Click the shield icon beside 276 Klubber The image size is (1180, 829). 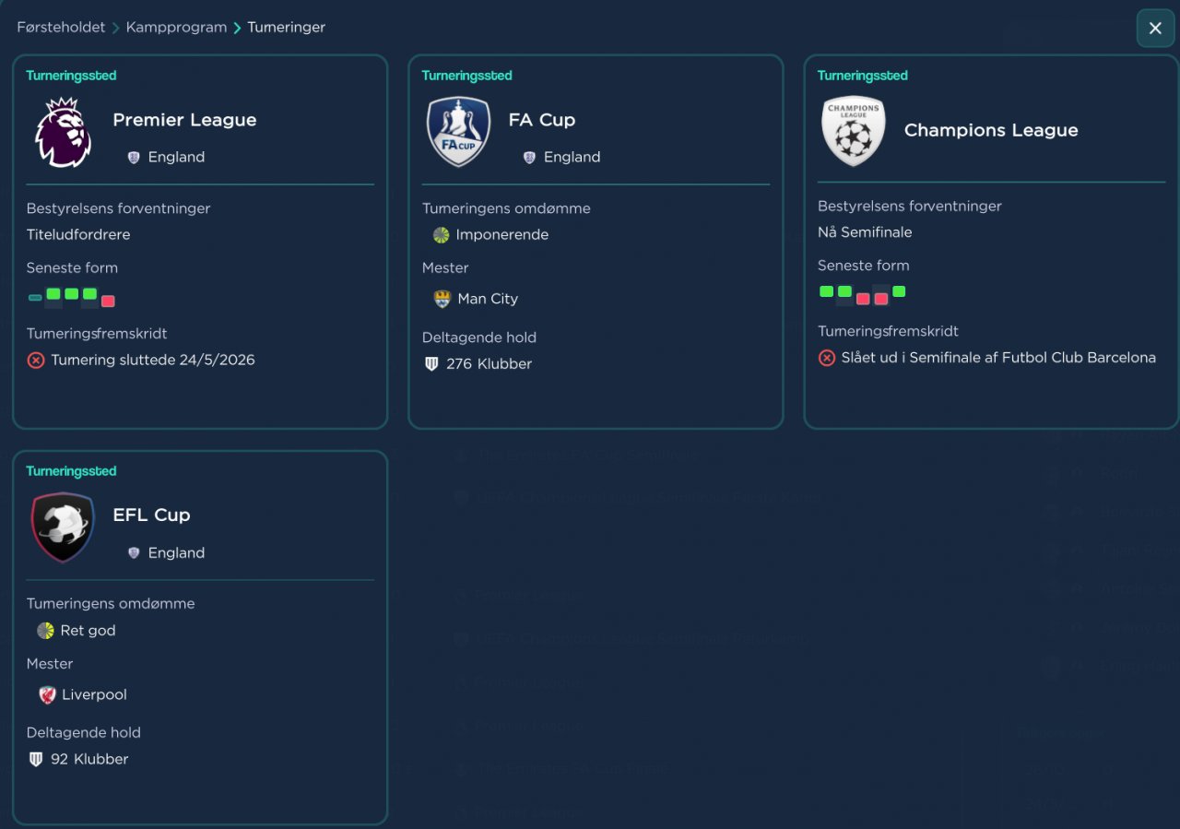coord(431,364)
